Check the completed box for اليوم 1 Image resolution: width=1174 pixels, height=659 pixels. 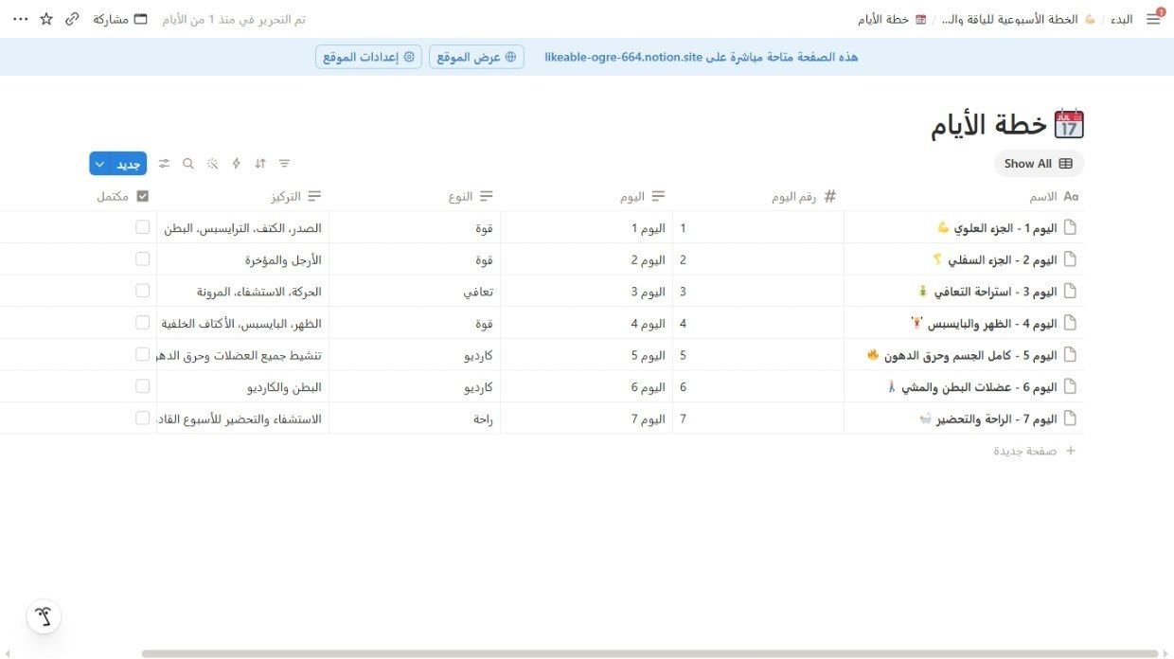click(143, 227)
